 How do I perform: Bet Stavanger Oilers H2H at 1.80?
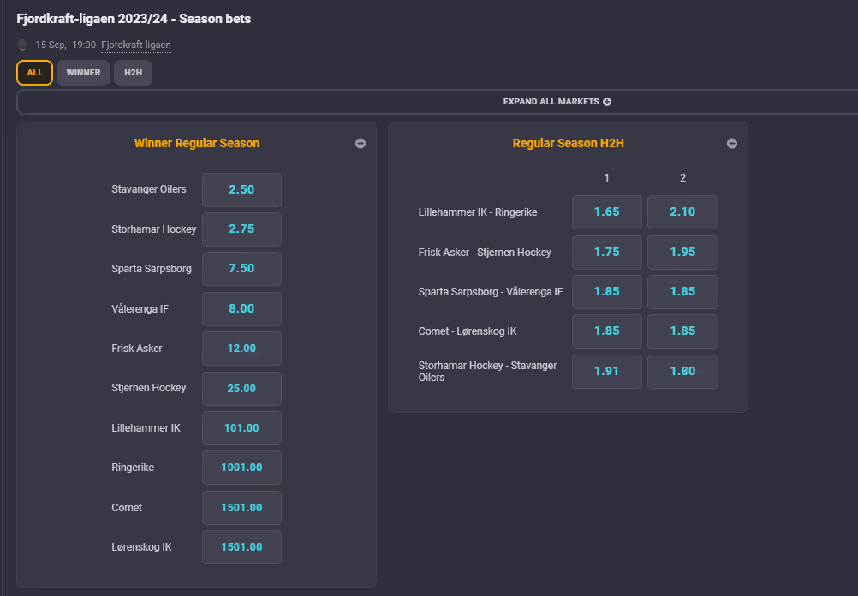point(682,372)
